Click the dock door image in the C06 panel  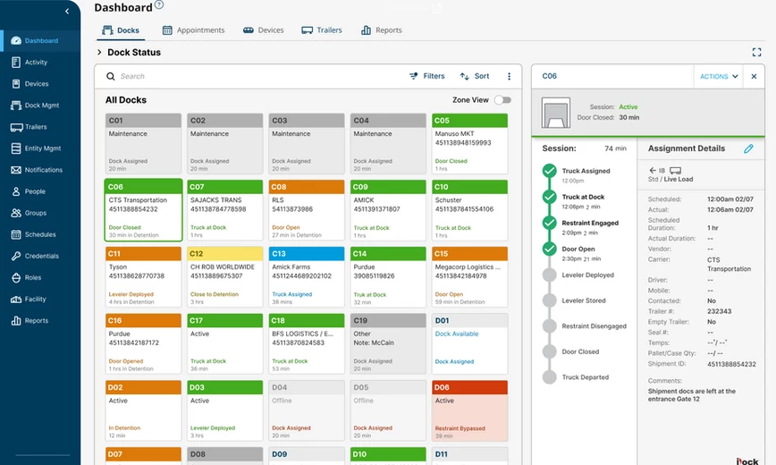tap(555, 113)
